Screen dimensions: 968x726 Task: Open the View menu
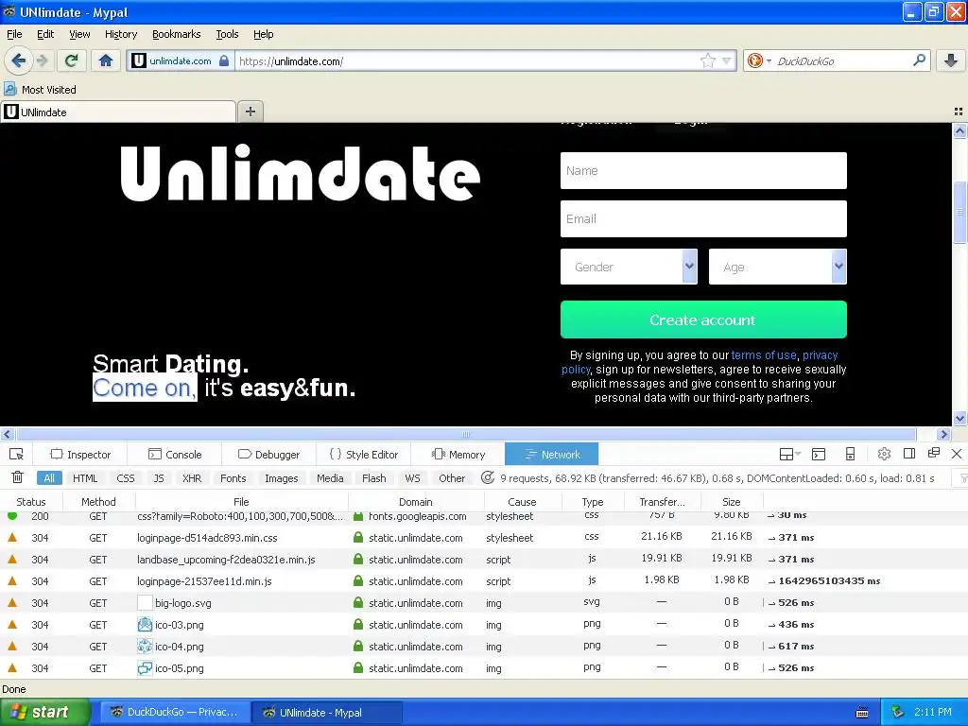pos(79,34)
